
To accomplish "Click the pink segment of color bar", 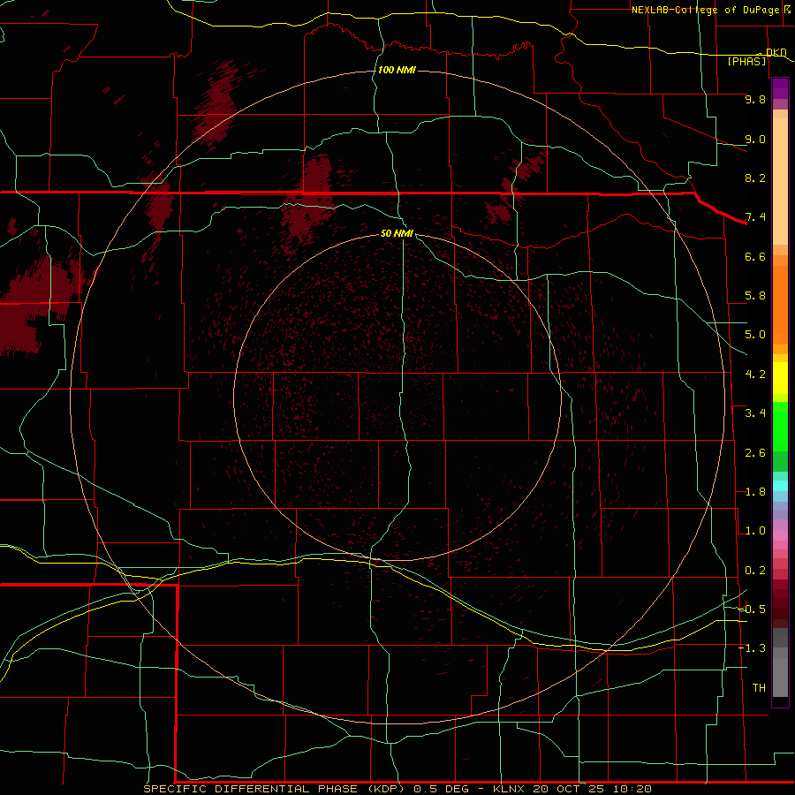I will point(780,535).
